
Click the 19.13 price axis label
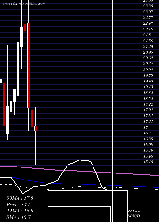[148, 87]
